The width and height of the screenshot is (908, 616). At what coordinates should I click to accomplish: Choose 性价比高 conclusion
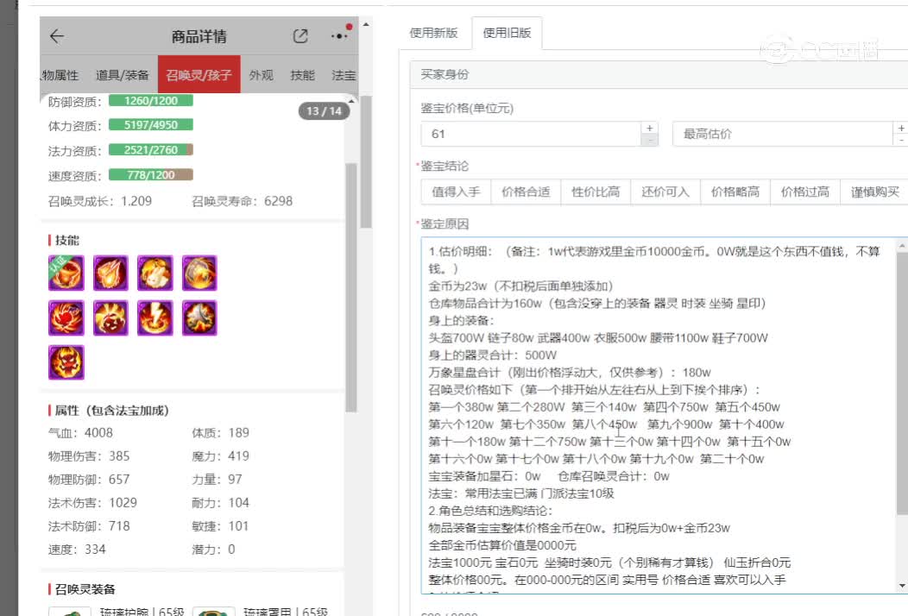click(596, 192)
